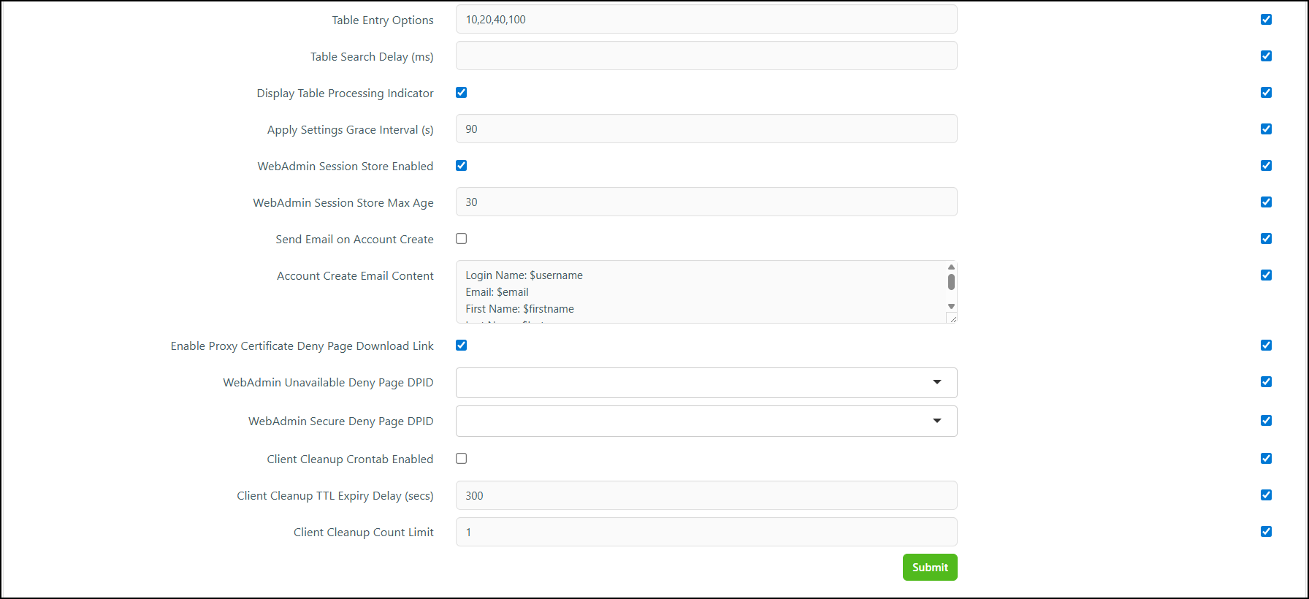This screenshot has width=1309, height=599.
Task: Click email content scrollbar up arrow
Action: click(951, 267)
